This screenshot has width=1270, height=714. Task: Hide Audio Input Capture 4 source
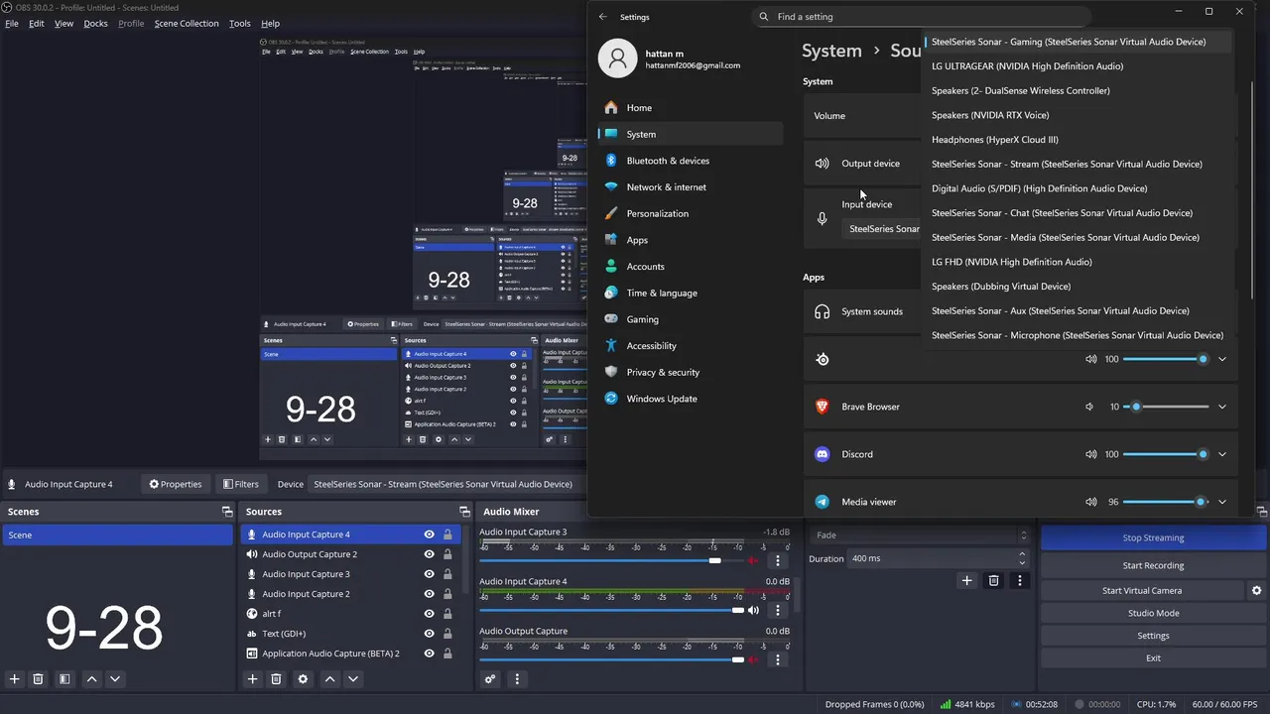pyautogui.click(x=429, y=535)
